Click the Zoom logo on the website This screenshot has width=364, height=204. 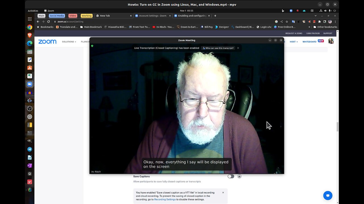(x=47, y=42)
